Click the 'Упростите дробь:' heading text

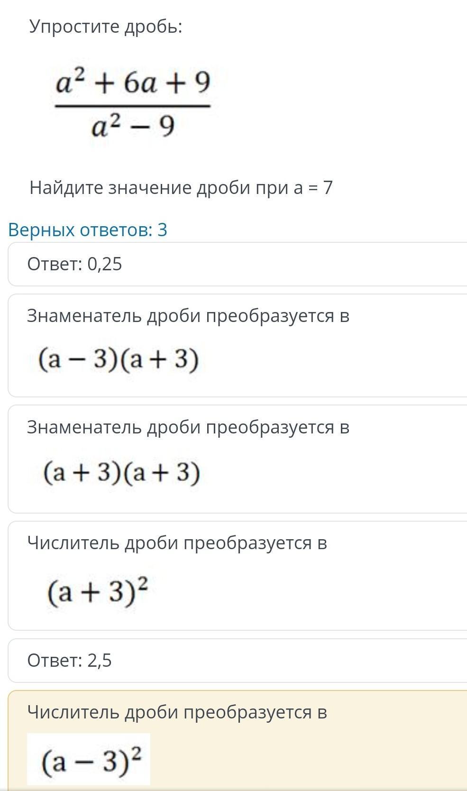coord(106,27)
